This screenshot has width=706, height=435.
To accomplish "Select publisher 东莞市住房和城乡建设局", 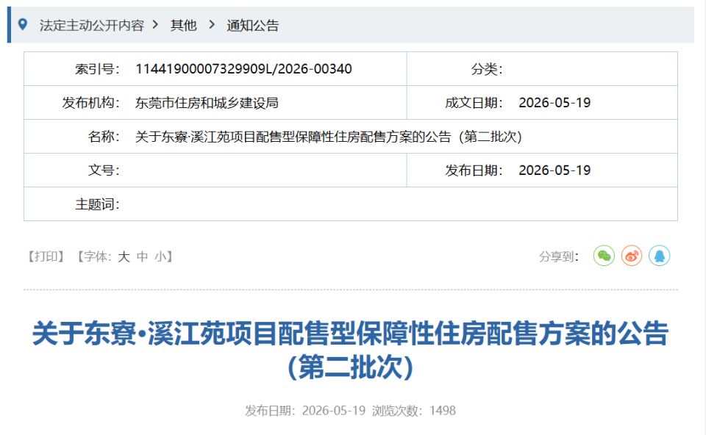I will [207, 103].
